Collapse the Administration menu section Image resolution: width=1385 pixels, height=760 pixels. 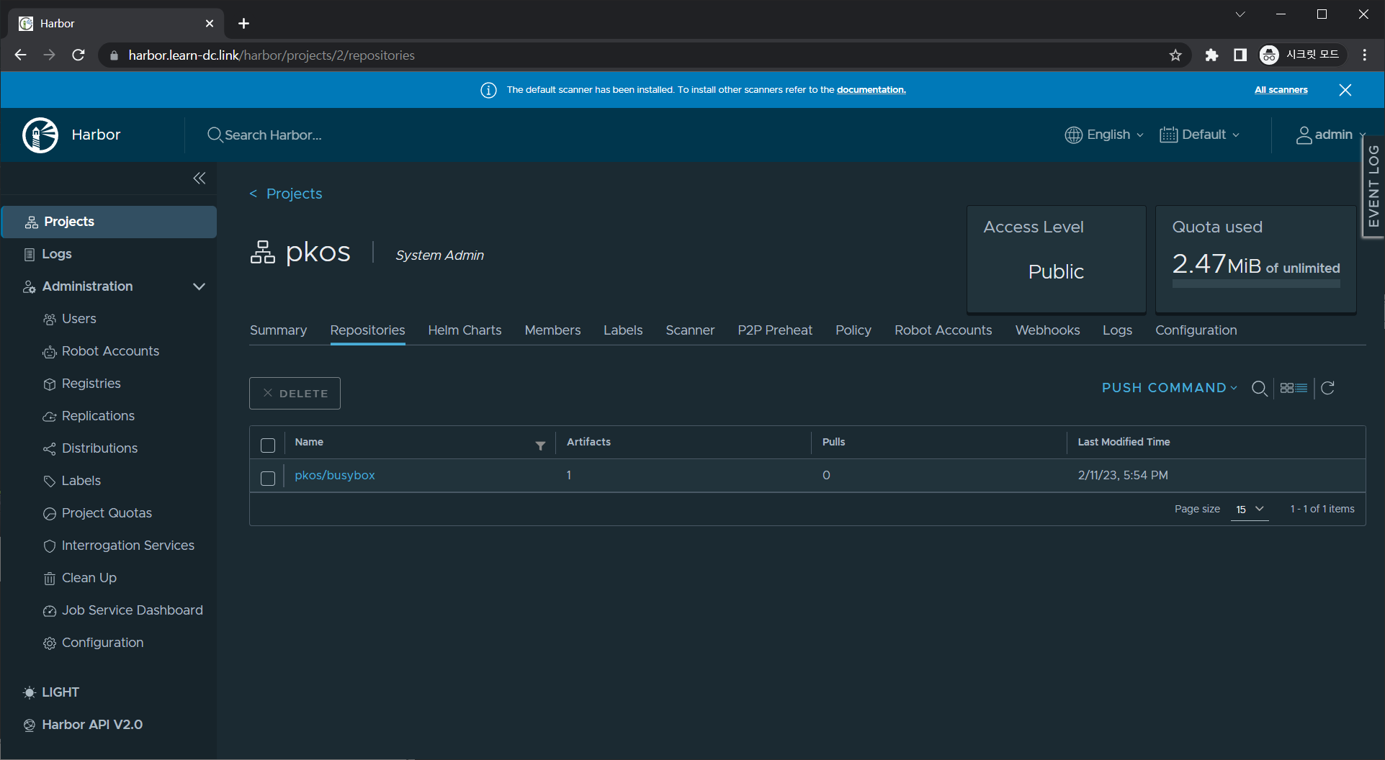point(199,286)
